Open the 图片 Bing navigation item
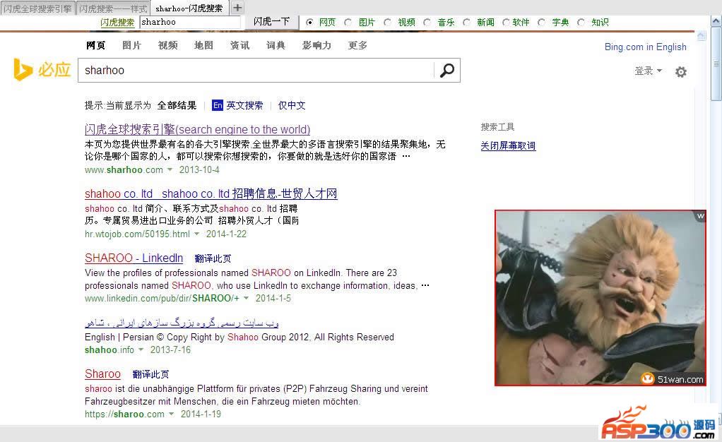This screenshot has width=722, height=442. point(131,45)
